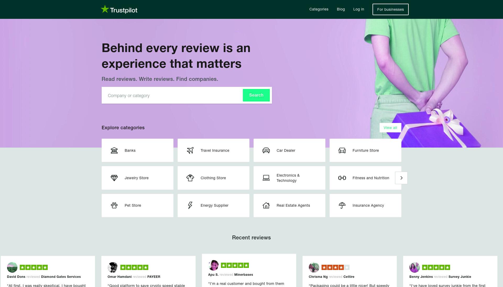Click the Explore categories heading
This screenshot has width=503, height=287.
click(x=123, y=128)
